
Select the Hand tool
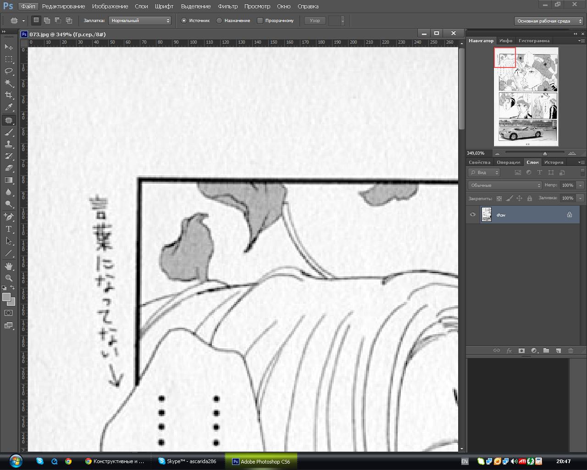[x=9, y=266]
